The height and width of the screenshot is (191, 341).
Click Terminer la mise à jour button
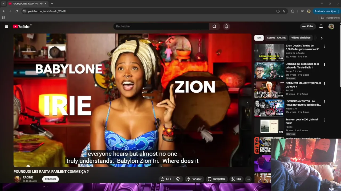coord(327,11)
